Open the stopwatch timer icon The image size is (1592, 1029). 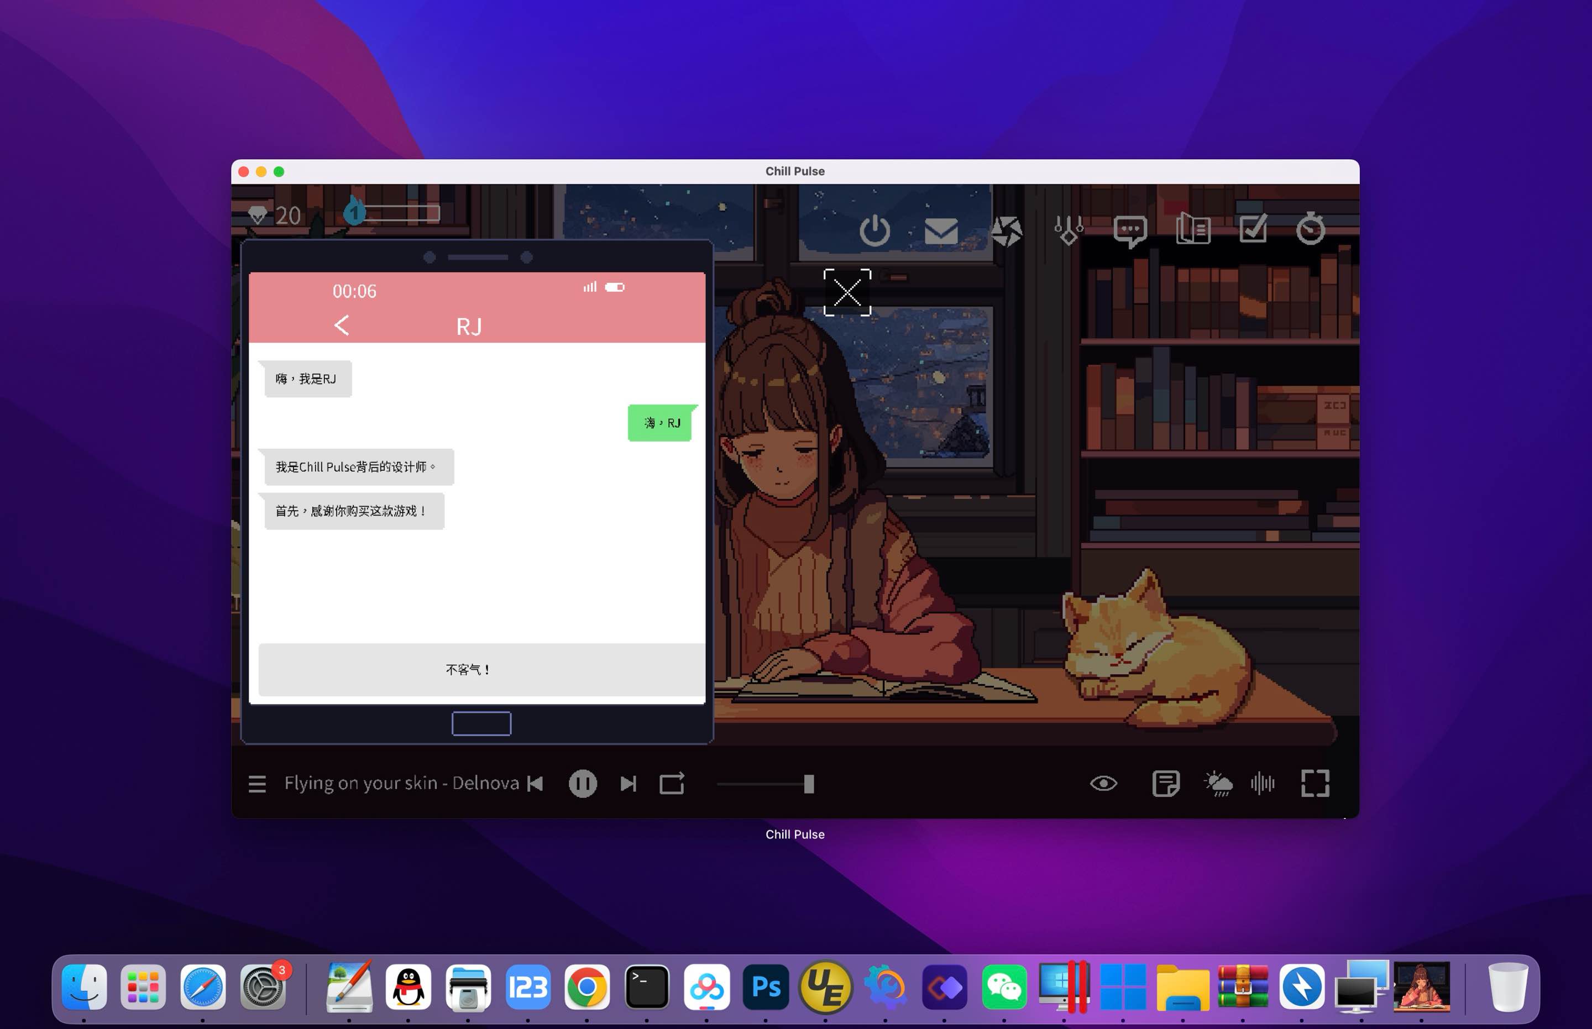click(x=1310, y=229)
